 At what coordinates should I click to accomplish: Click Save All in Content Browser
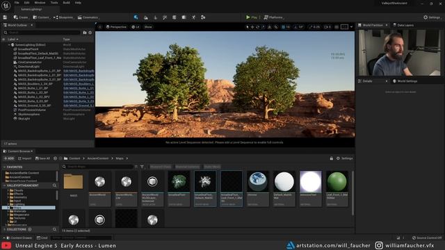[x=42, y=158]
